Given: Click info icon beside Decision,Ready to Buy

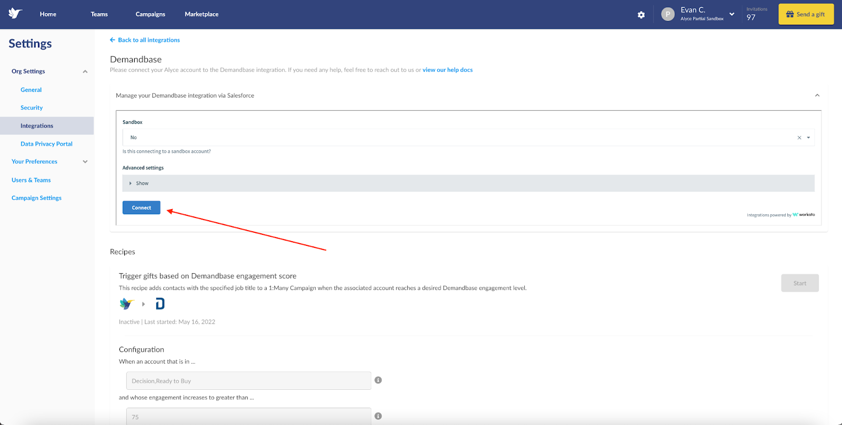Looking at the screenshot, I should [x=378, y=380].
